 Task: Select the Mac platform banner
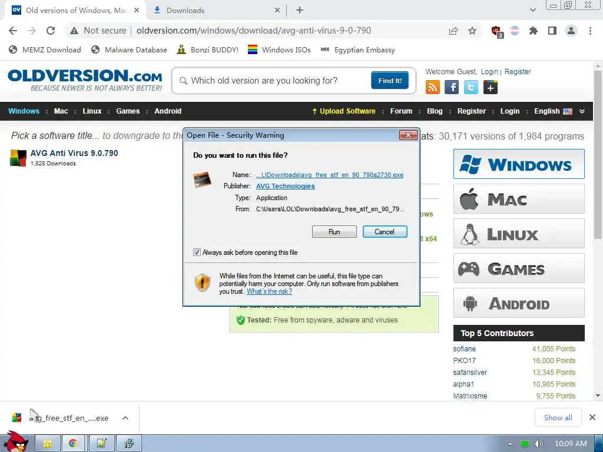(519, 199)
